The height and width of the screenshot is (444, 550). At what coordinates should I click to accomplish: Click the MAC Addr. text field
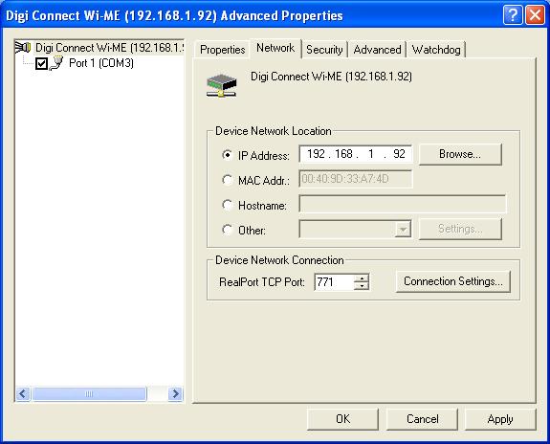[356, 179]
